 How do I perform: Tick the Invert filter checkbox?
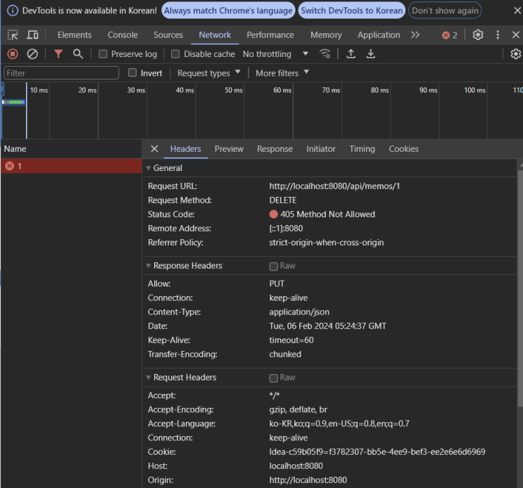click(x=132, y=73)
